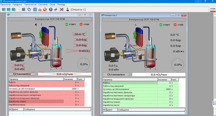
Task: Click the Компрессор SCR 150 EPM header in Компрессор 1
Action: (x=50, y=19)
